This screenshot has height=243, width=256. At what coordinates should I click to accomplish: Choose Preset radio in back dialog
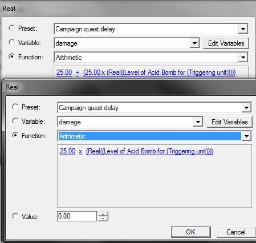12,28
